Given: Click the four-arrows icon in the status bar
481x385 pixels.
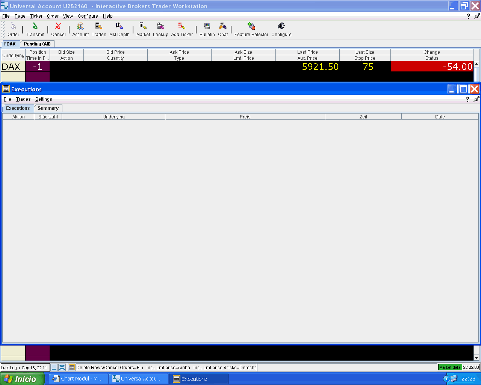Looking at the screenshot, I should (x=62, y=367).
